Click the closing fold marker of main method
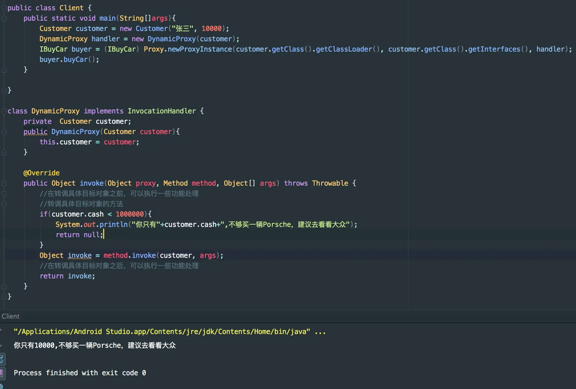The image size is (576, 389). [x=4, y=70]
